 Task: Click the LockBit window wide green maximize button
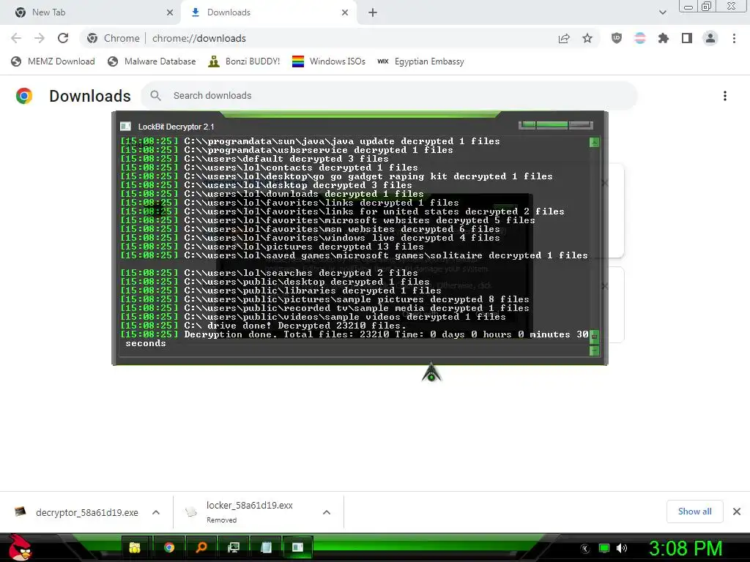coord(552,125)
